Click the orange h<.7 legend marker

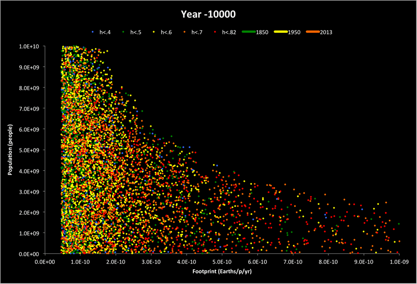tap(185, 32)
